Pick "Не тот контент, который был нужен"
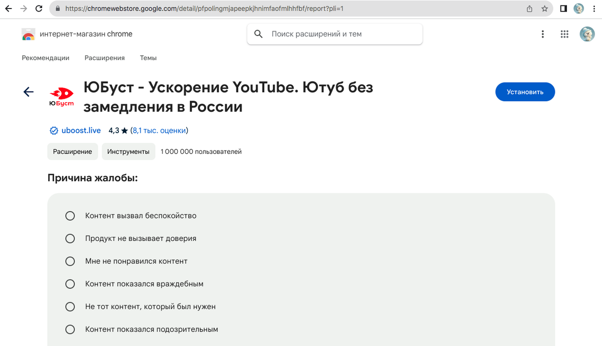Image resolution: width=602 pixels, height=346 pixels. pyautogui.click(x=70, y=306)
